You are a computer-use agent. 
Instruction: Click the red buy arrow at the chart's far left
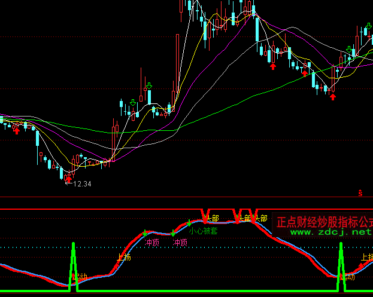[x=16, y=130]
